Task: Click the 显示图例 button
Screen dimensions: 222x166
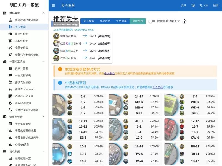Action: tap(138, 21)
